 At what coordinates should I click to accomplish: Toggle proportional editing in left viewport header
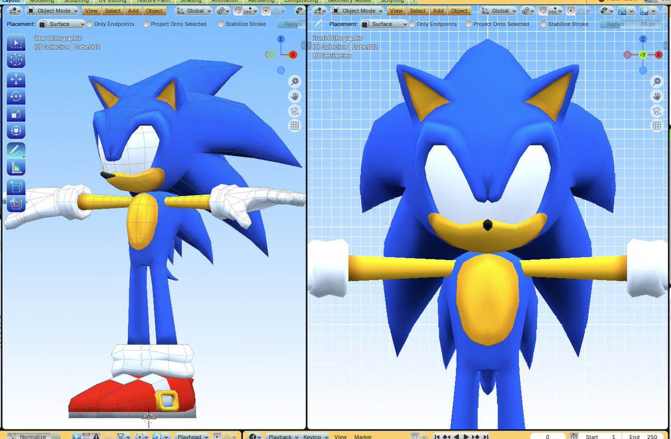pyautogui.click(x=265, y=11)
